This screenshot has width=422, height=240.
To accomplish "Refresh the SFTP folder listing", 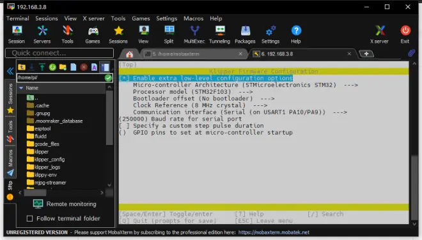I will pos(52,67).
